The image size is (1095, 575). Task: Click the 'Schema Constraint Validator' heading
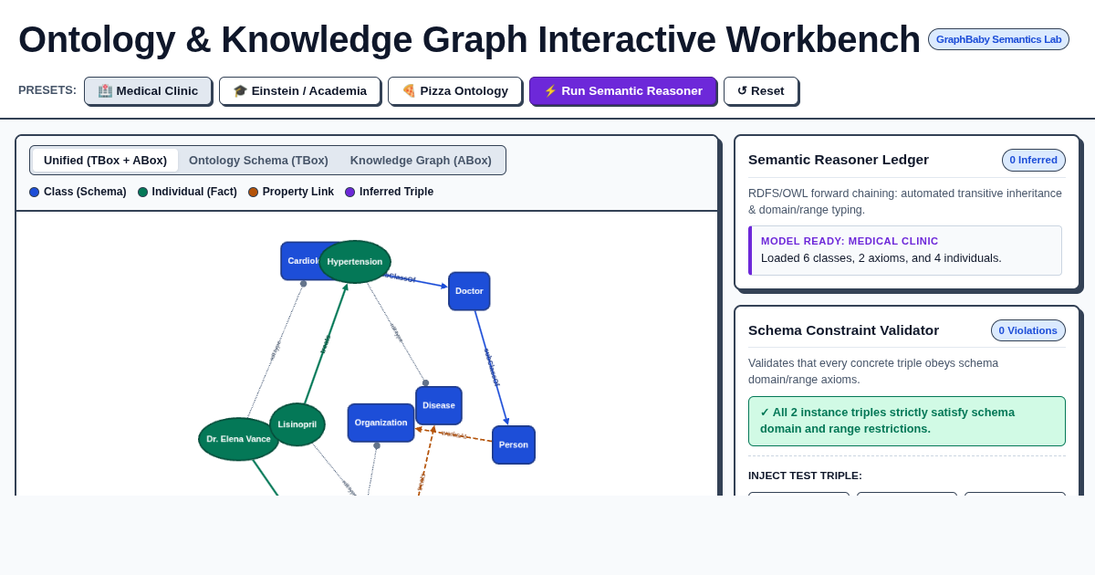(843, 330)
